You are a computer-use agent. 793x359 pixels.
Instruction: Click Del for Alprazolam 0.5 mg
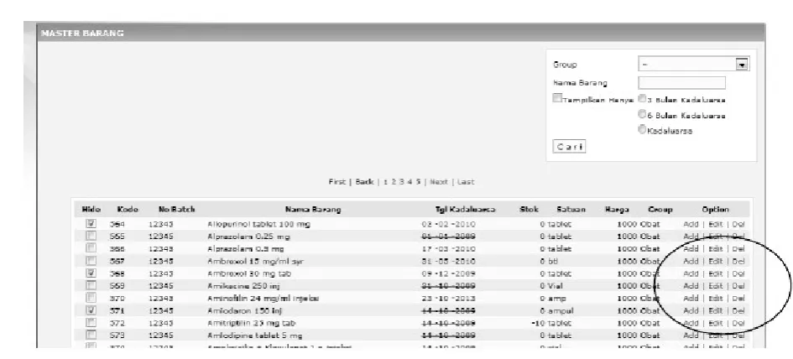738,249
